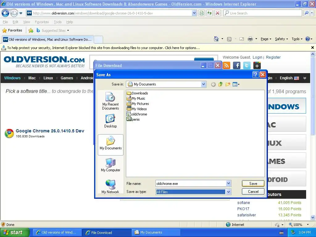
Task: Click the Print icon in command bar
Action: tap(250, 39)
